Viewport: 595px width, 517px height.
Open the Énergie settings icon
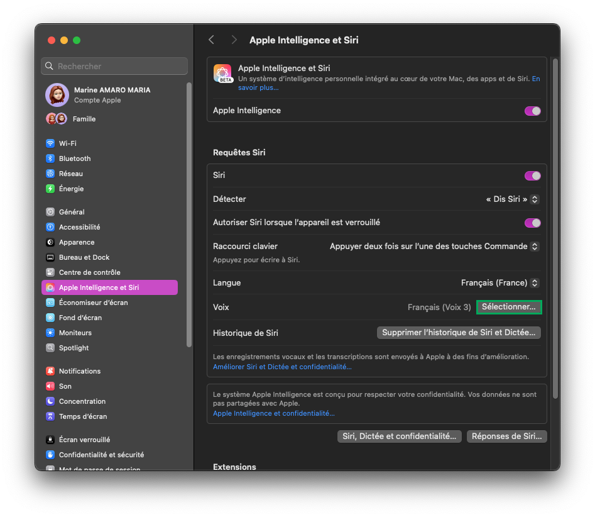tap(50, 189)
